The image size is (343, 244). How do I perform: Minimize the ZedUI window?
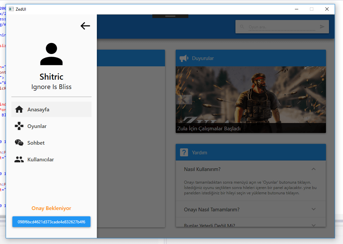pyautogui.click(x=297, y=9)
